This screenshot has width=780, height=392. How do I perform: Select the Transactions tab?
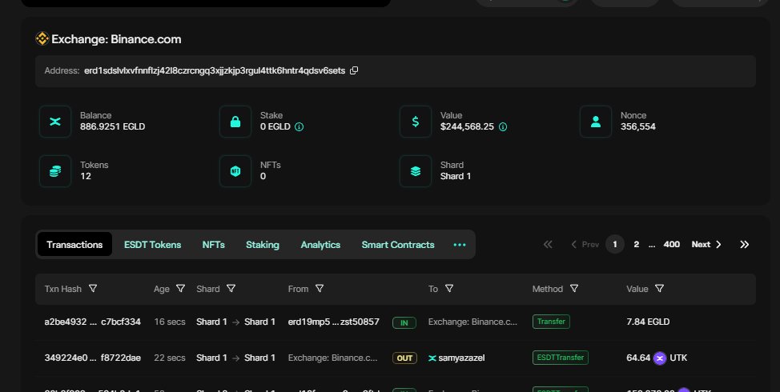tap(74, 245)
